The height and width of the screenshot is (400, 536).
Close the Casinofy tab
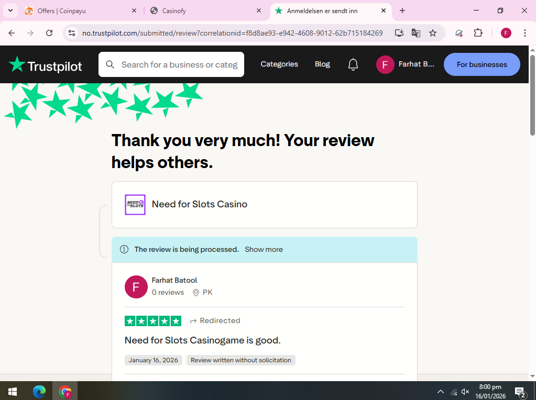point(259,10)
